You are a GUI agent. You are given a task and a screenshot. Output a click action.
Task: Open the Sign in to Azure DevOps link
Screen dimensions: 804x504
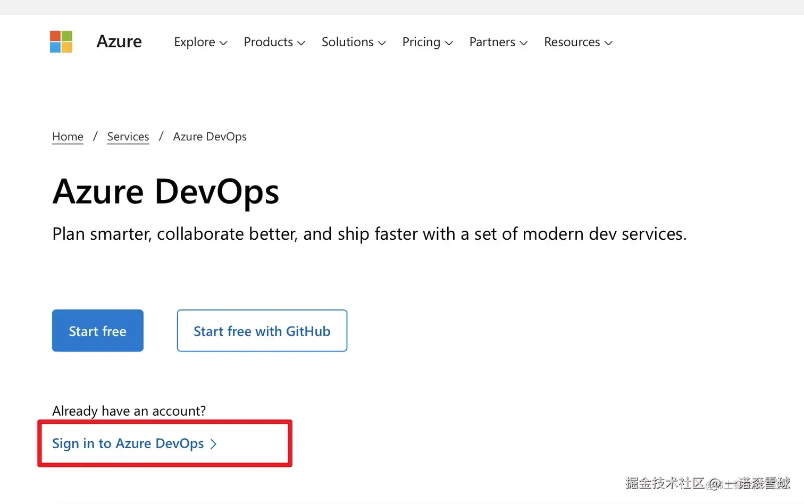click(128, 443)
